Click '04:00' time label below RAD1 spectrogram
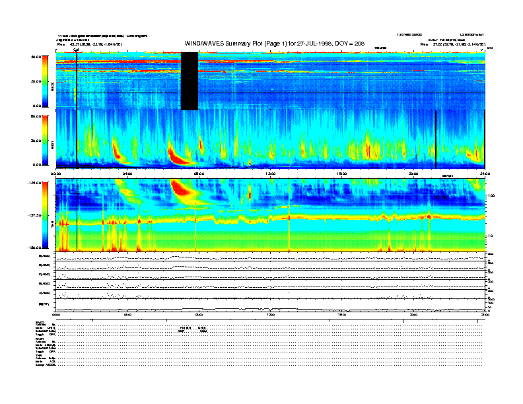Image resolution: width=523 pixels, height=404 pixels. coord(127,174)
